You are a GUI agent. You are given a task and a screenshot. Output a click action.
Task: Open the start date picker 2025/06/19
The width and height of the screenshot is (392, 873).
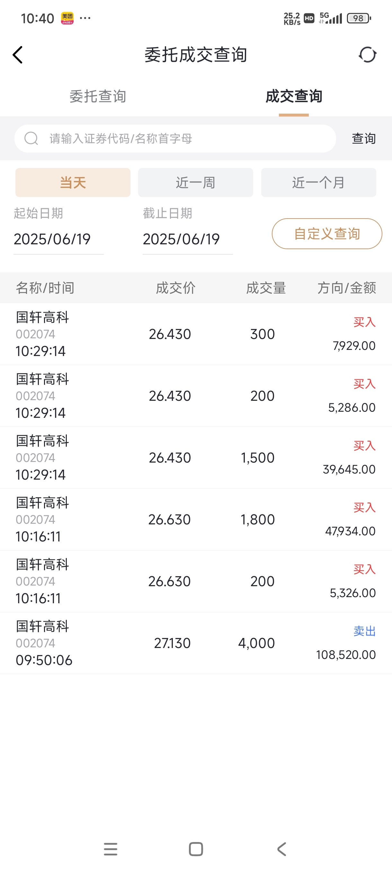58,239
